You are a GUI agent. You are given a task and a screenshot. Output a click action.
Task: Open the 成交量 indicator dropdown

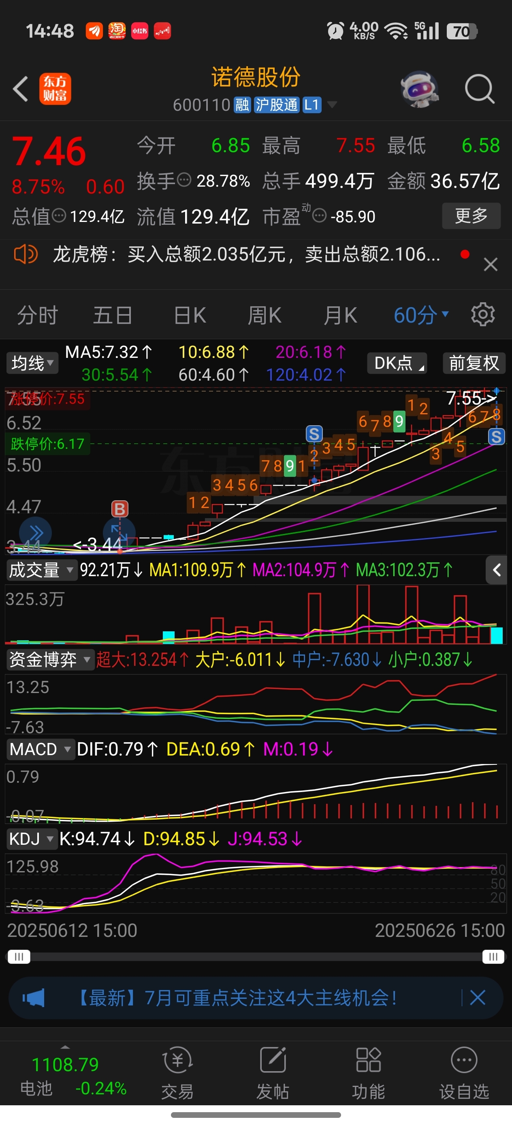pyautogui.click(x=42, y=570)
